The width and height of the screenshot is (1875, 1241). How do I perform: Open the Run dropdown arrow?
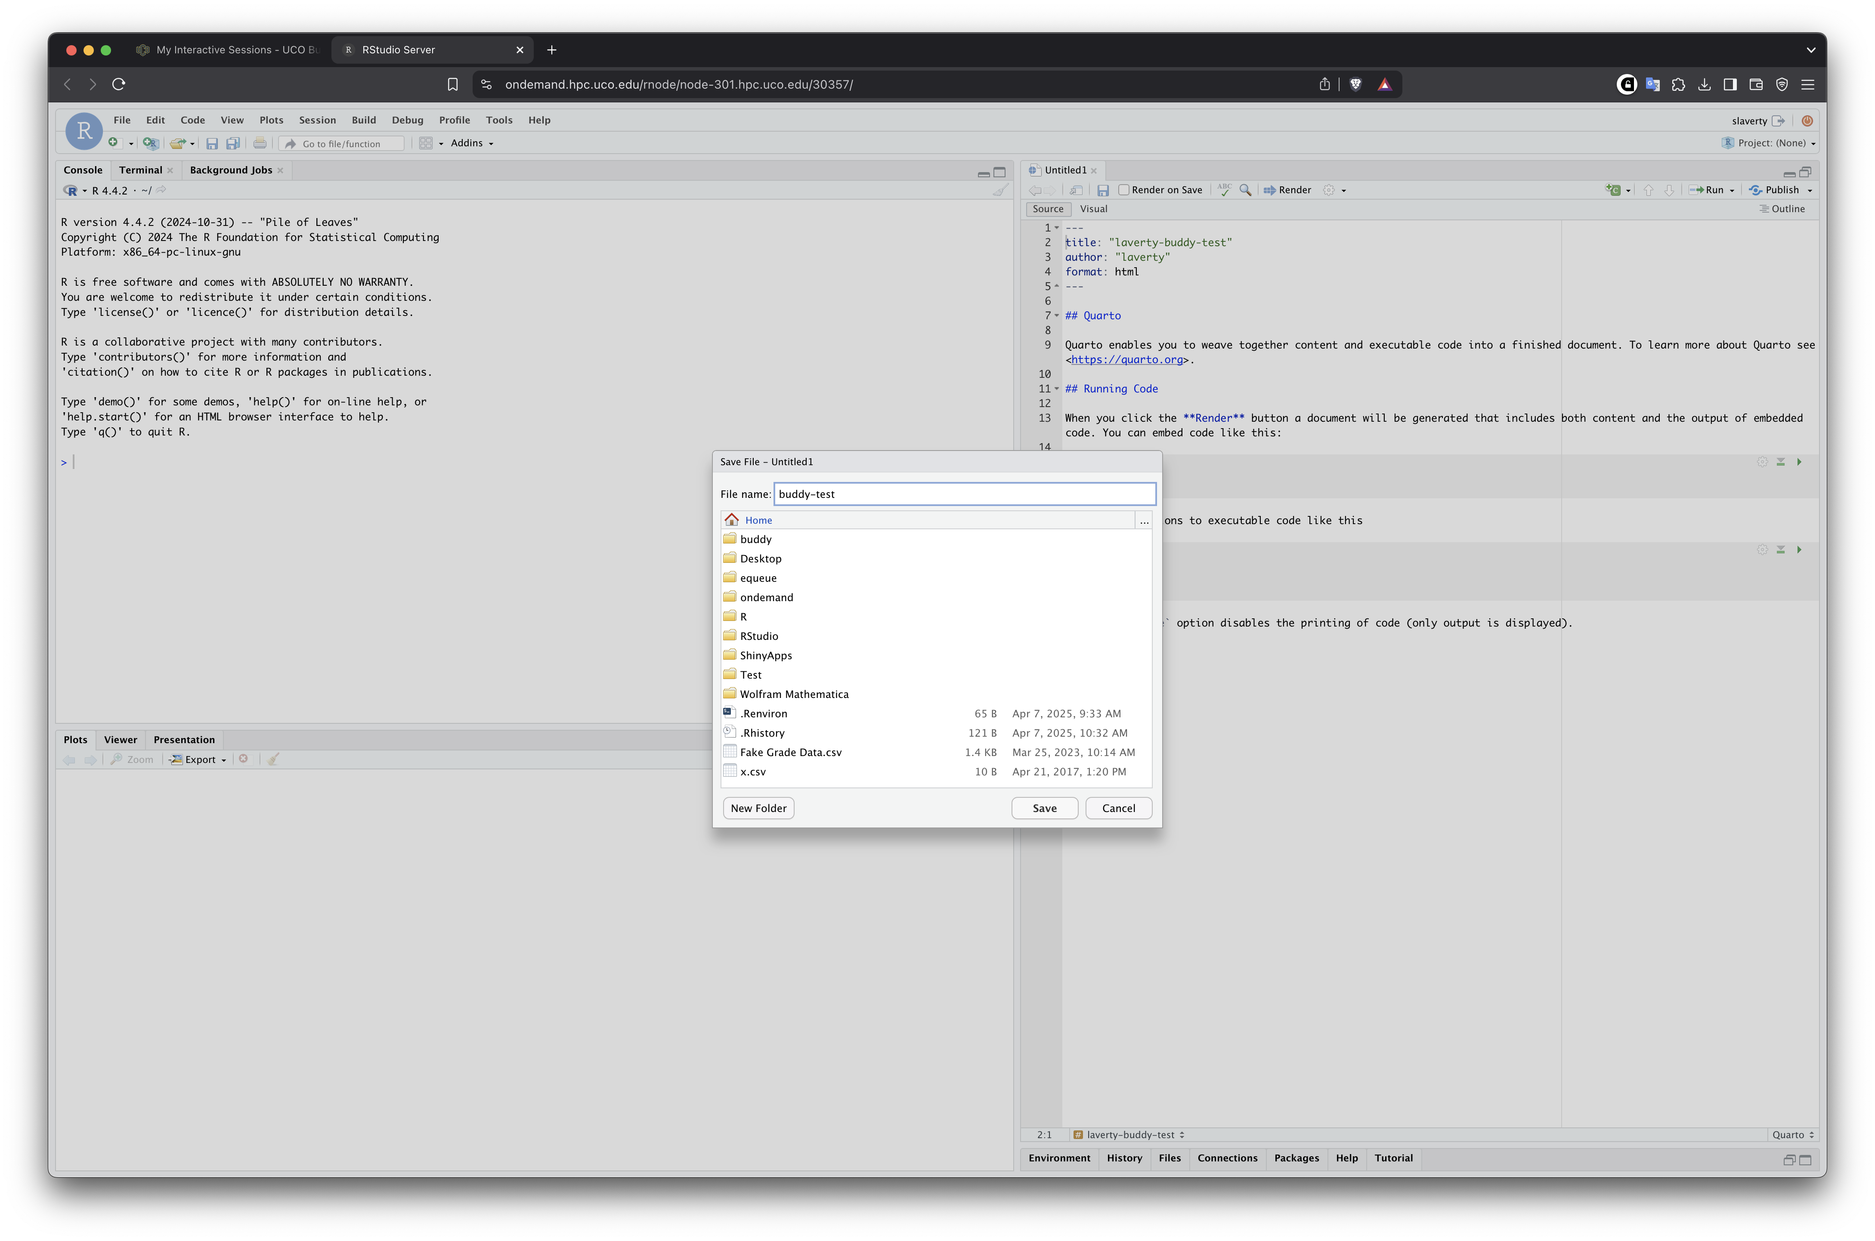(1732, 190)
